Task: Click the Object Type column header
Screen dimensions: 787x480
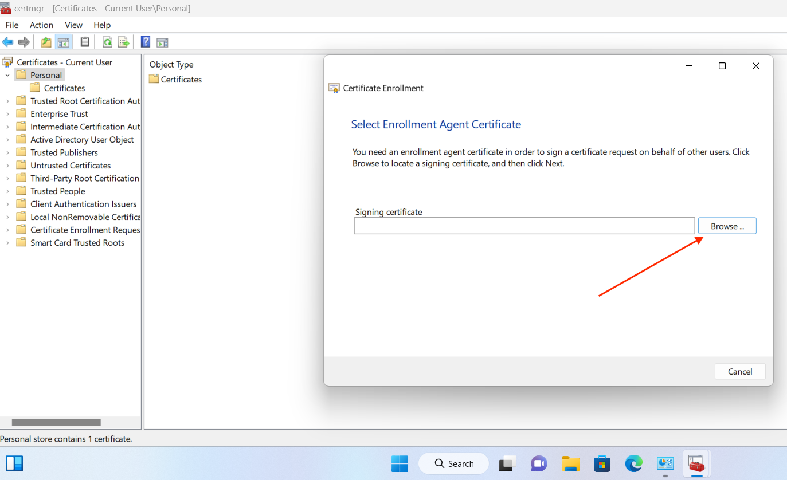Action: (171, 65)
